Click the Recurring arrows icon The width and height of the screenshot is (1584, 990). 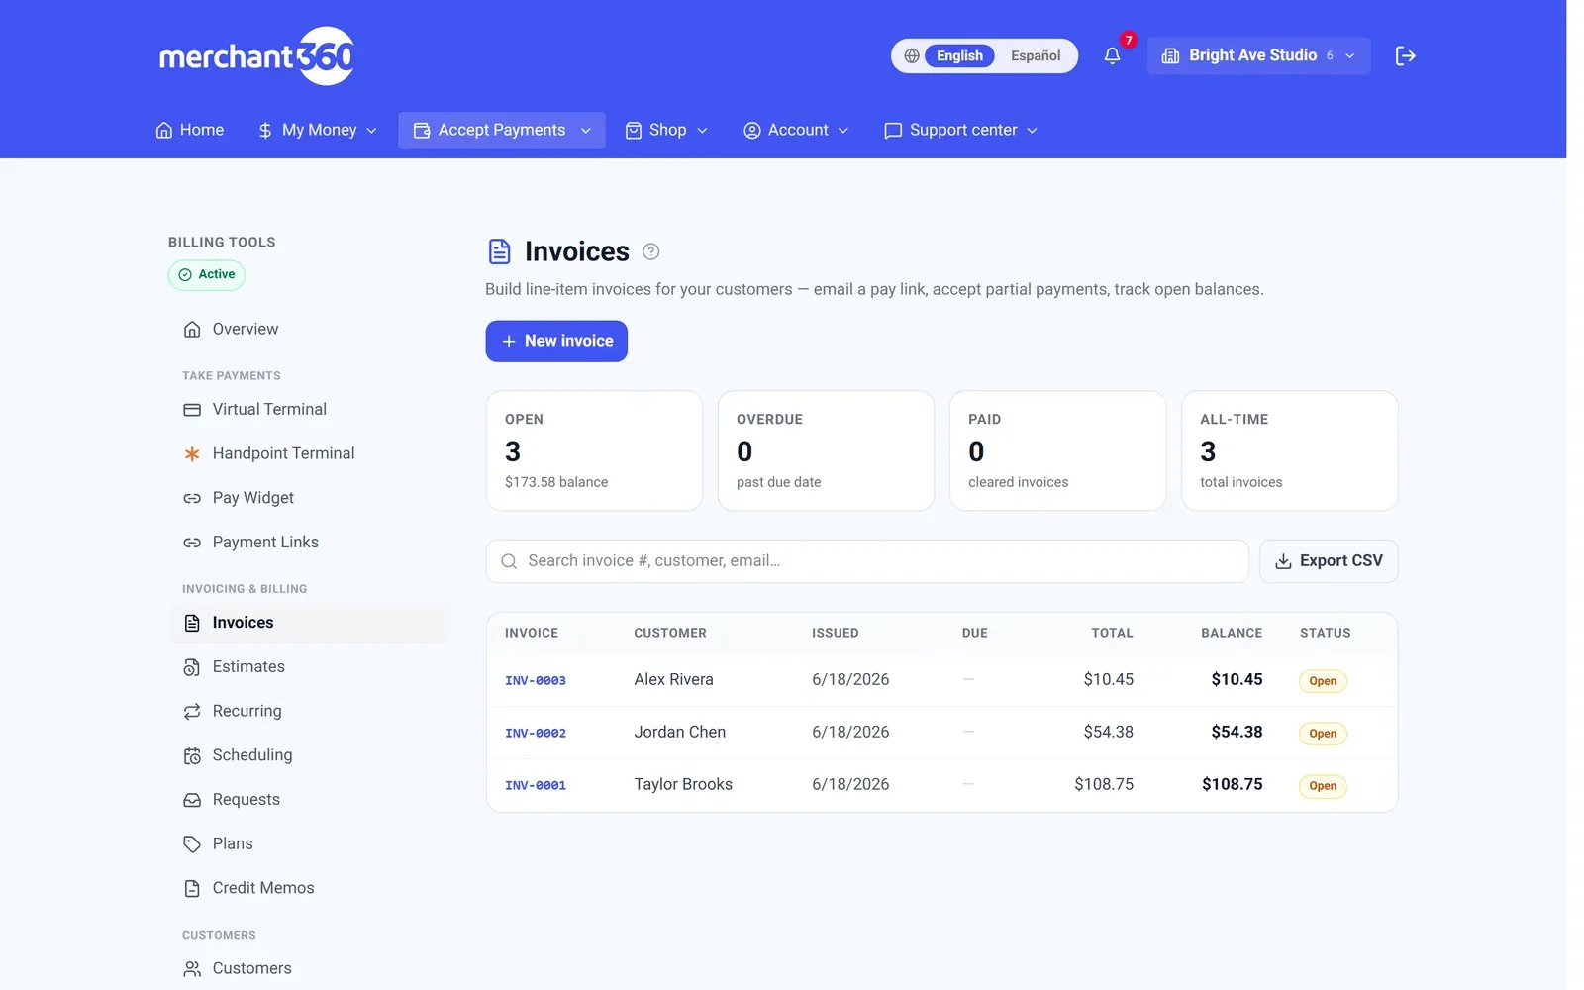tap(192, 712)
